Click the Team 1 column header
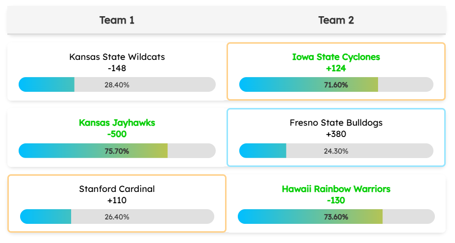Image resolution: width=455 pixels, height=243 pixels. pyautogui.click(x=117, y=20)
